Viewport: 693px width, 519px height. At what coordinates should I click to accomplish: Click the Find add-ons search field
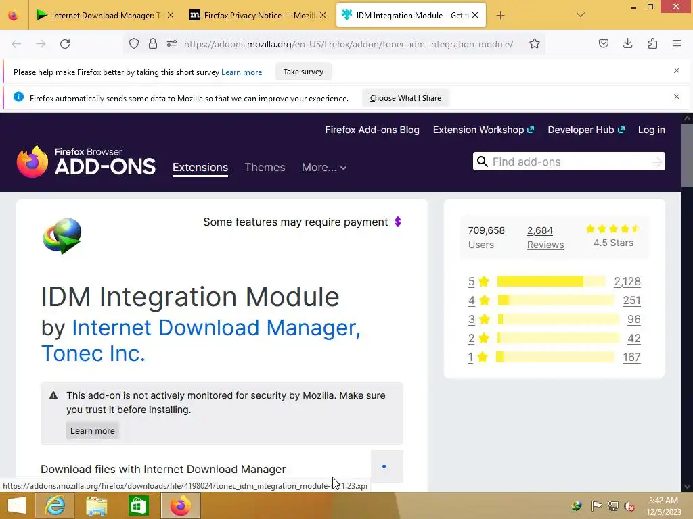click(x=569, y=162)
